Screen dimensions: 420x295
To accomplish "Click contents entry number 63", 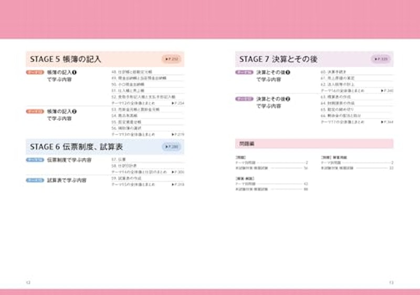I will [x=335, y=97].
